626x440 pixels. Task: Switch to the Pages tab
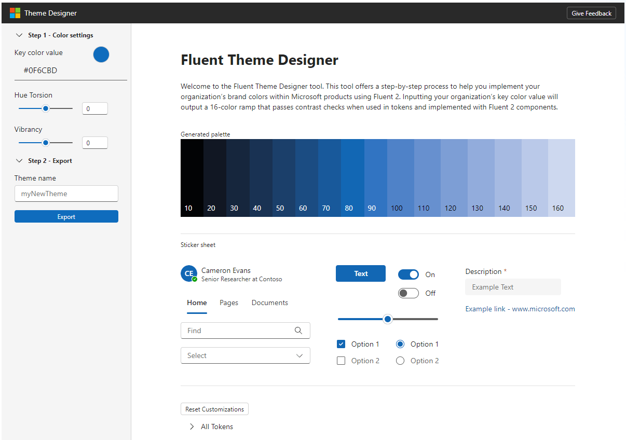[229, 302]
